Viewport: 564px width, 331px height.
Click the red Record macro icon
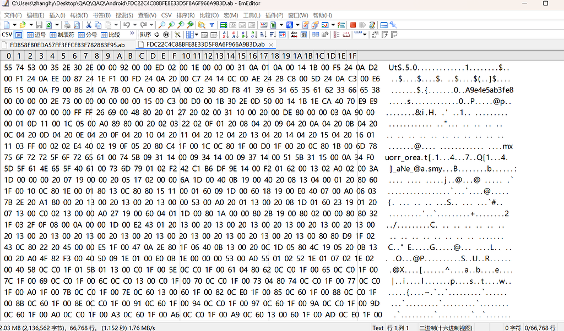(x=353, y=25)
